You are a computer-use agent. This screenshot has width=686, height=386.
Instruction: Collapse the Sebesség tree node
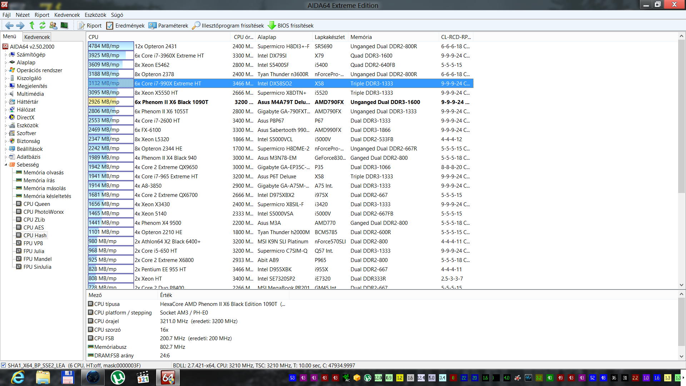[x=6, y=165]
